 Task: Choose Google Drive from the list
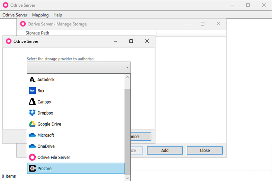(76, 124)
